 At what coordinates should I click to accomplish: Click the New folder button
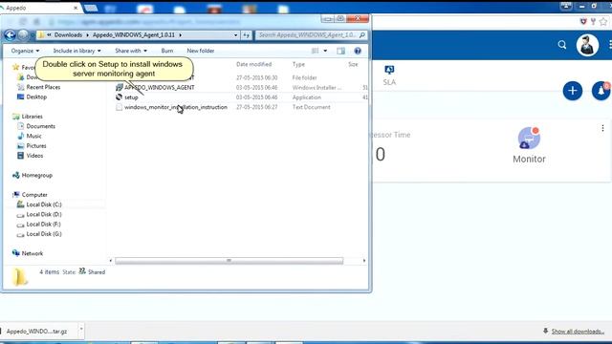pos(200,51)
